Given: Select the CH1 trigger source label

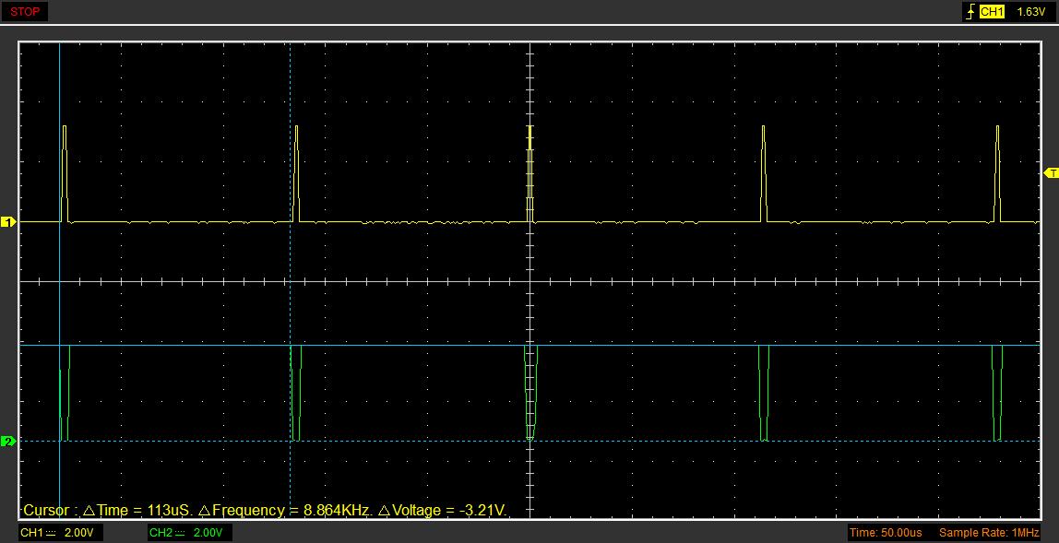Looking at the screenshot, I should [992, 12].
